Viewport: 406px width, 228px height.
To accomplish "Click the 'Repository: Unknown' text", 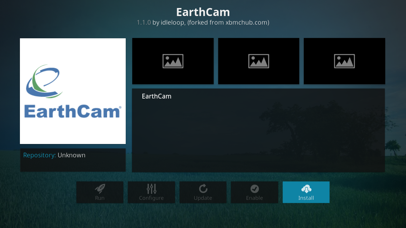I will point(54,155).
